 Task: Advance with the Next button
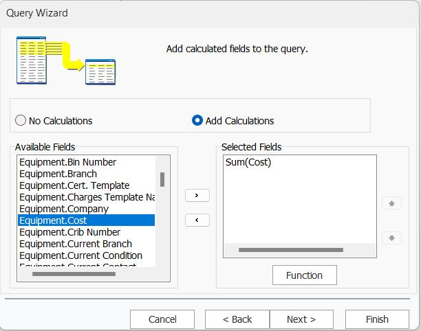[301, 319]
